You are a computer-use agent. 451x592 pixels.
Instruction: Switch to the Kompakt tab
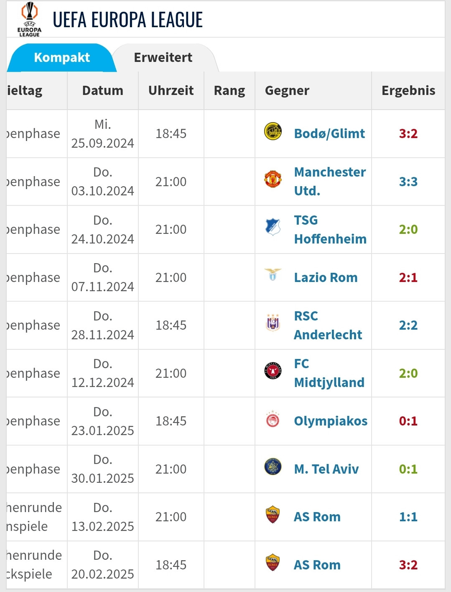pos(62,58)
